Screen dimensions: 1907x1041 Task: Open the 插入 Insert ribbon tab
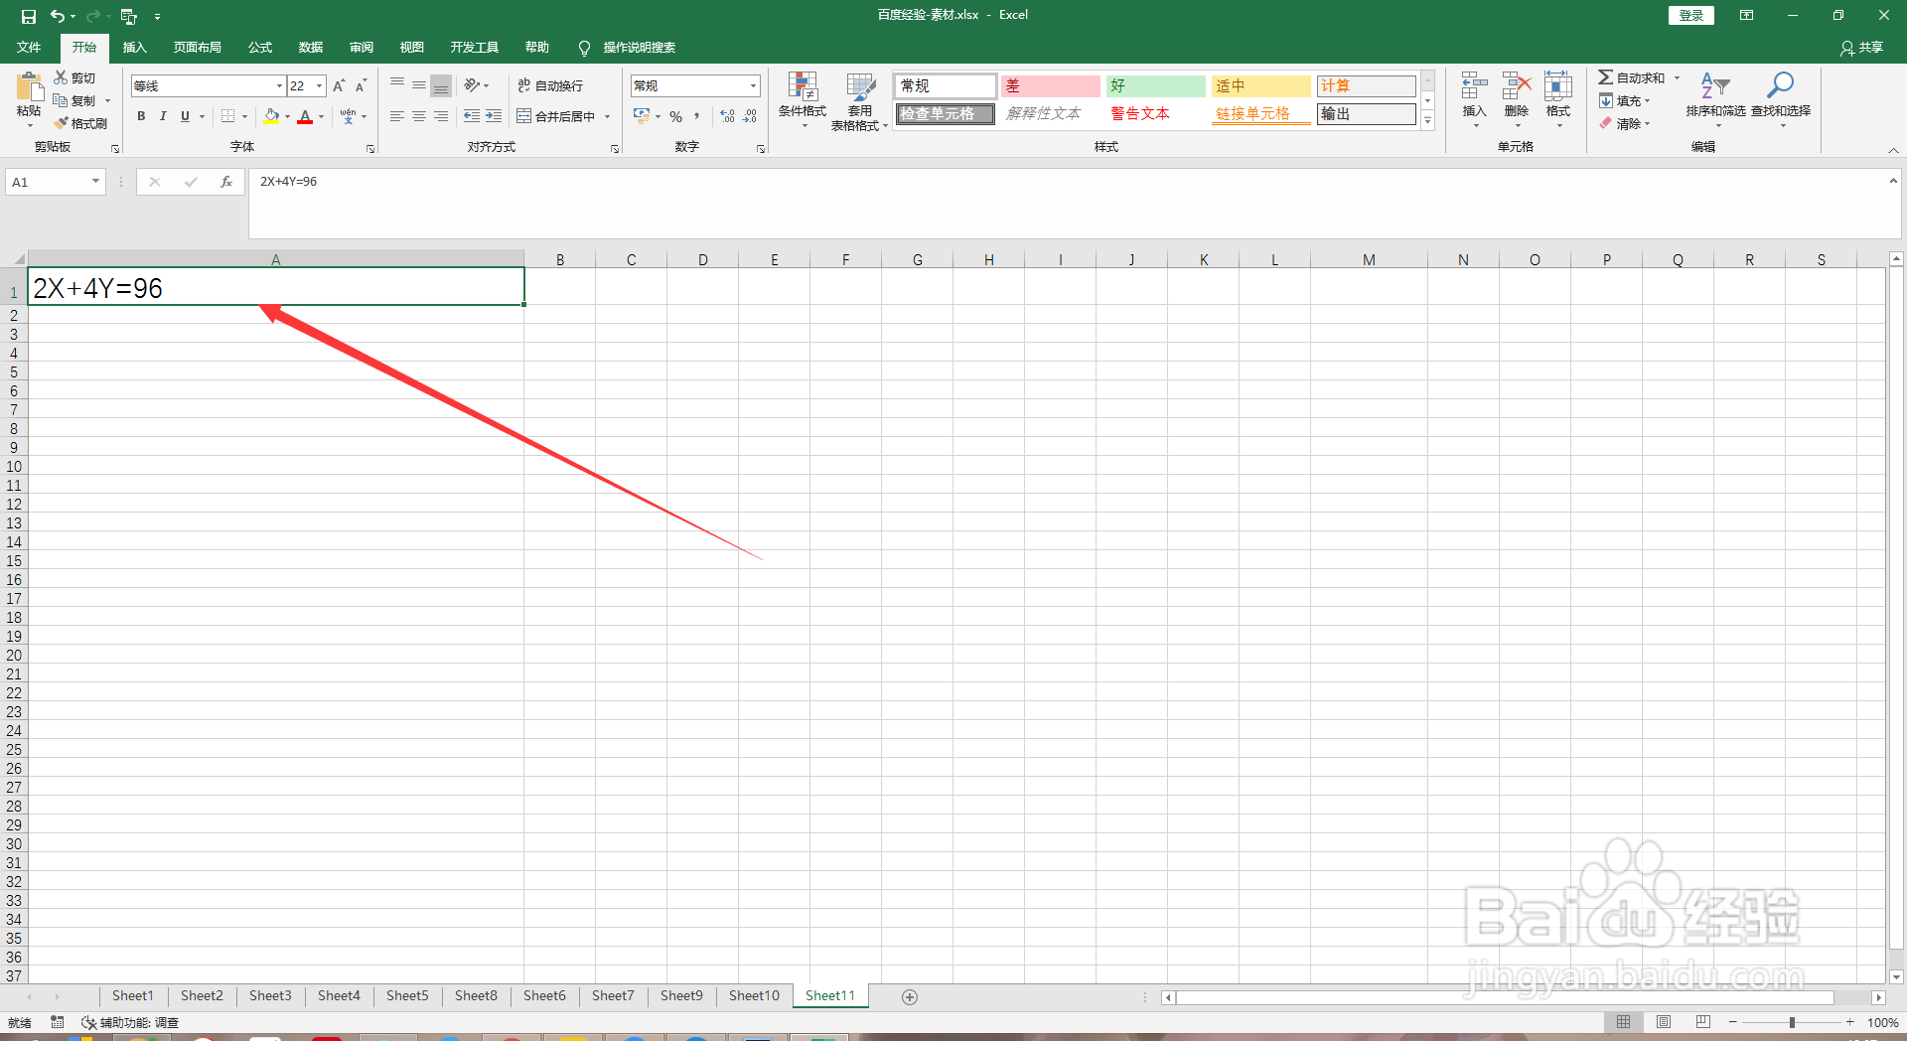coord(134,48)
